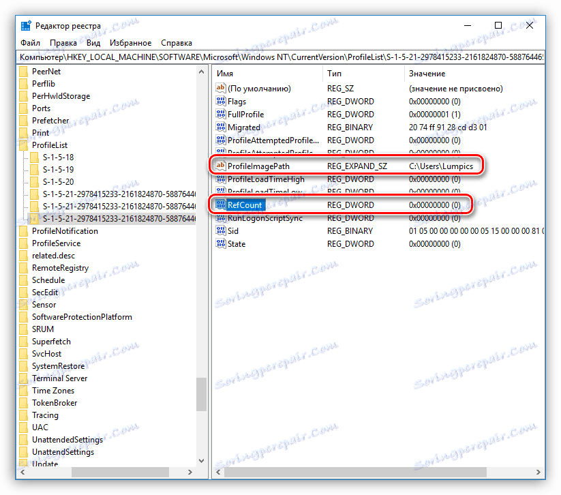561x495 pixels.
Task: Select the Schedule key
Action: (x=48, y=280)
